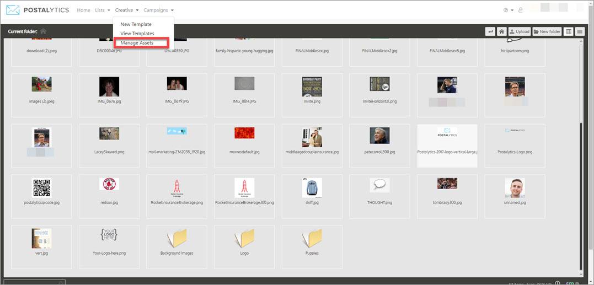Screen dimensions: 594x285
Task: Select the IMG_0676.jpg thumbnail
Action: tap(109, 87)
